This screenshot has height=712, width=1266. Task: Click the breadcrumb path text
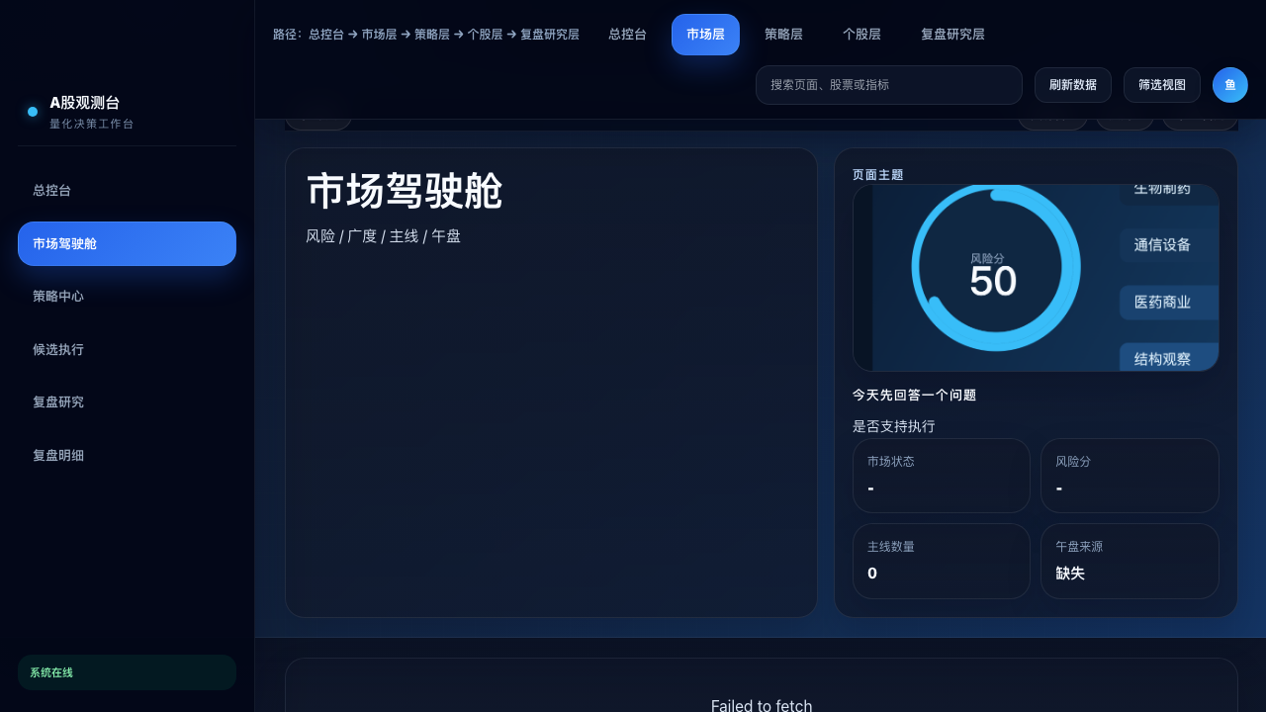click(426, 35)
